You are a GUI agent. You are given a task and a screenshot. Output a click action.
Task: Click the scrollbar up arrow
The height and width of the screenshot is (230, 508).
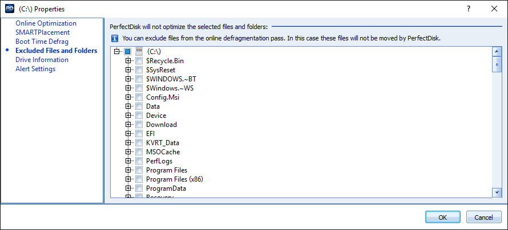[x=497, y=51]
